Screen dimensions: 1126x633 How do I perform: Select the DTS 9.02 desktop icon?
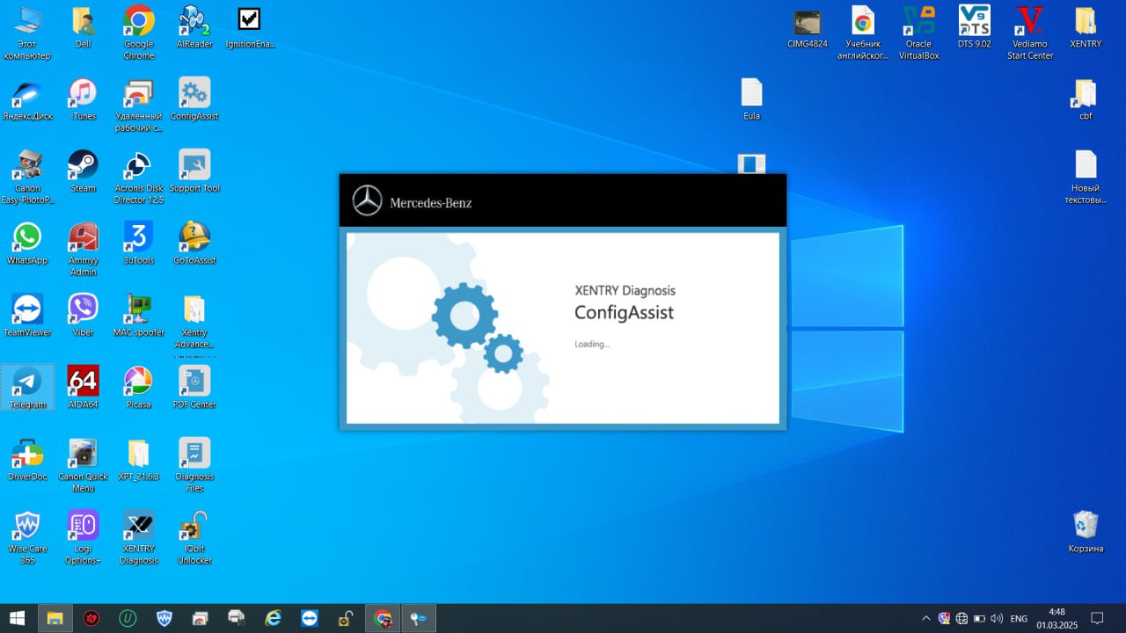point(974,22)
